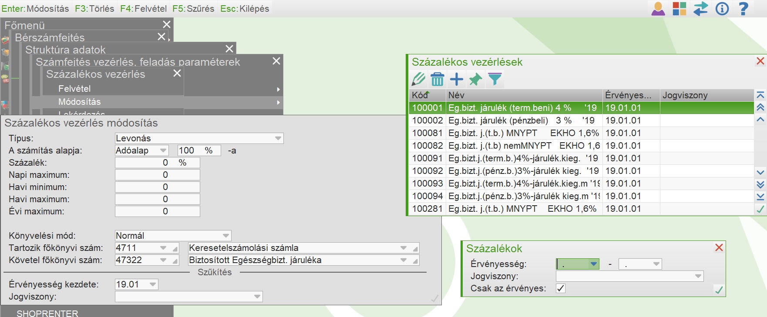Click the Napi maximum input field

click(157, 175)
